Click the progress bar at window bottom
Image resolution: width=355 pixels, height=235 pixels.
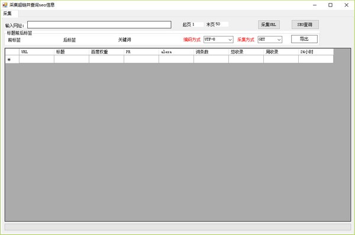tap(177, 227)
